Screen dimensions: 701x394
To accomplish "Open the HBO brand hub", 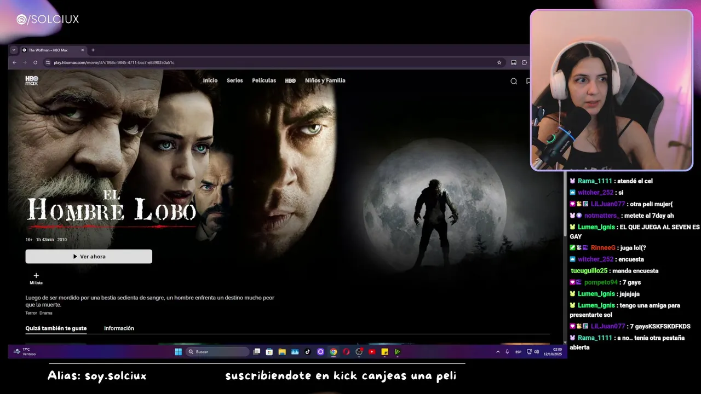I will 290,80.
